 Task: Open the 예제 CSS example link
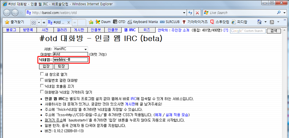[158, 115]
